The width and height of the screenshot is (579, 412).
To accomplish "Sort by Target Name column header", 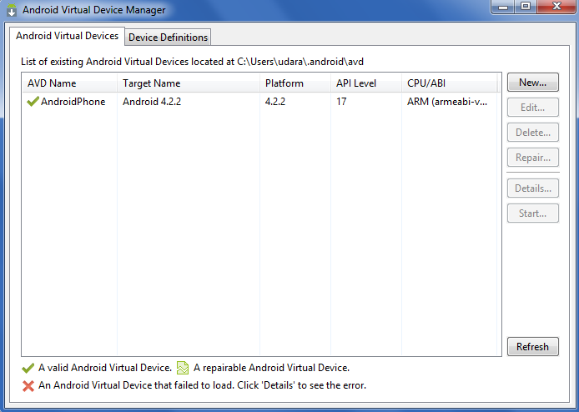I will coord(189,83).
